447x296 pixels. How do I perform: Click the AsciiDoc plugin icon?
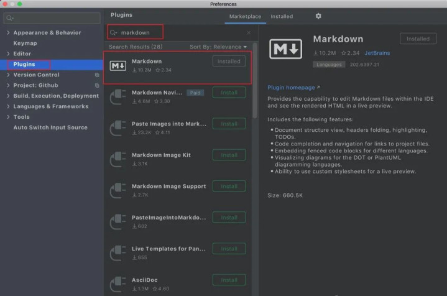(118, 284)
